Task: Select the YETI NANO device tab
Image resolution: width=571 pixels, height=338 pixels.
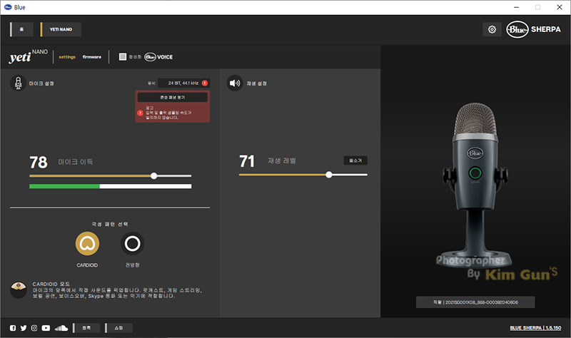Action: tap(61, 29)
